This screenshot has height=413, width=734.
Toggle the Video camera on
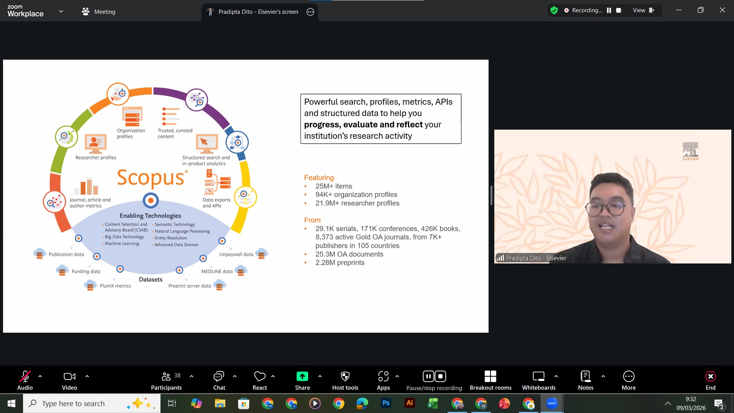pyautogui.click(x=69, y=377)
